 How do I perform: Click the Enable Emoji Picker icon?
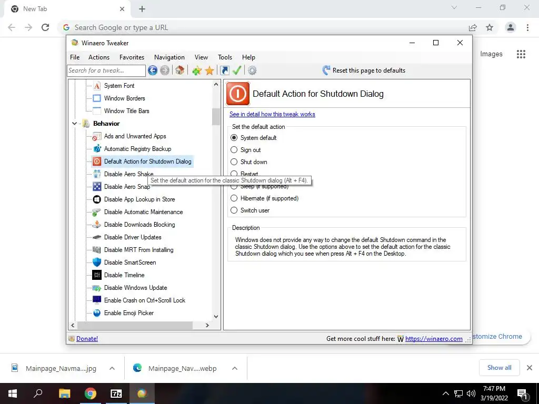pos(97,313)
